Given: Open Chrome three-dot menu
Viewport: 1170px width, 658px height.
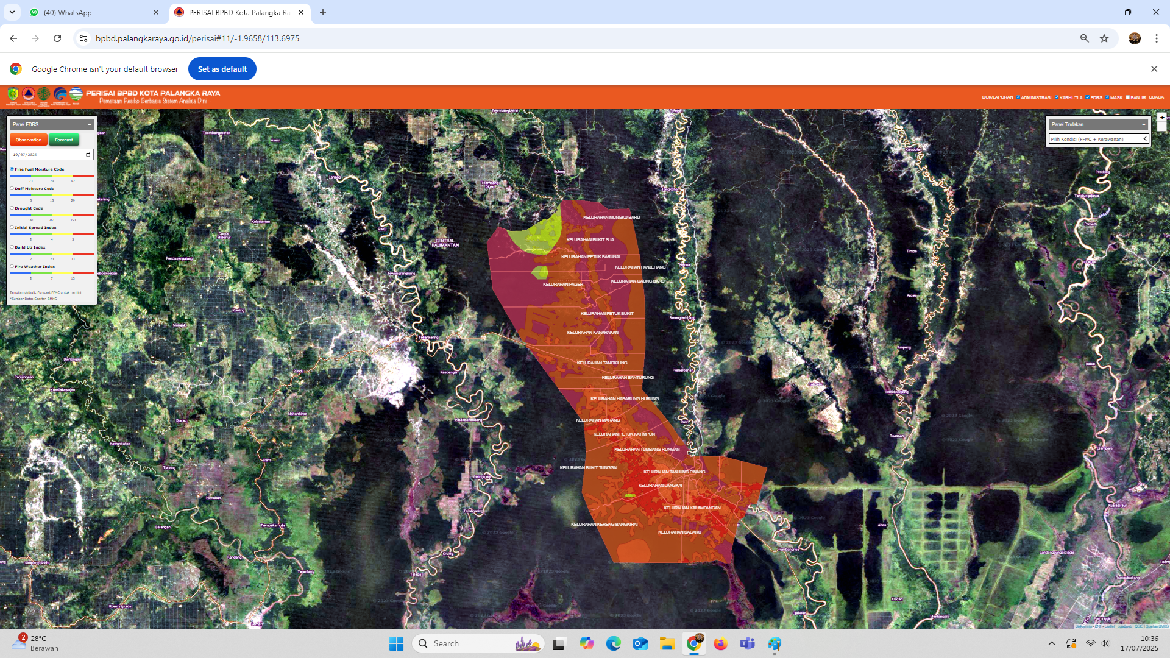Looking at the screenshot, I should [x=1157, y=38].
